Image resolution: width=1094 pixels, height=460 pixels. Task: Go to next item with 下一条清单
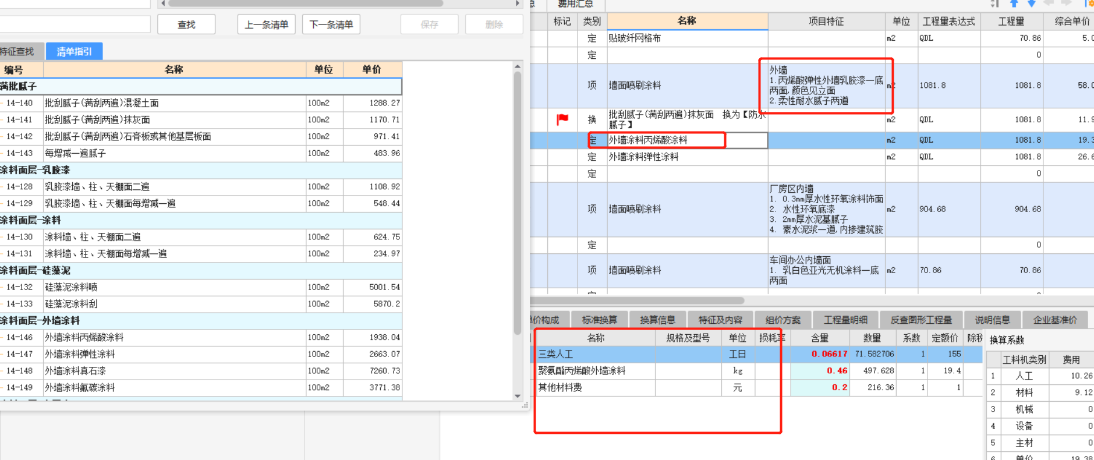tap(331, 24)
